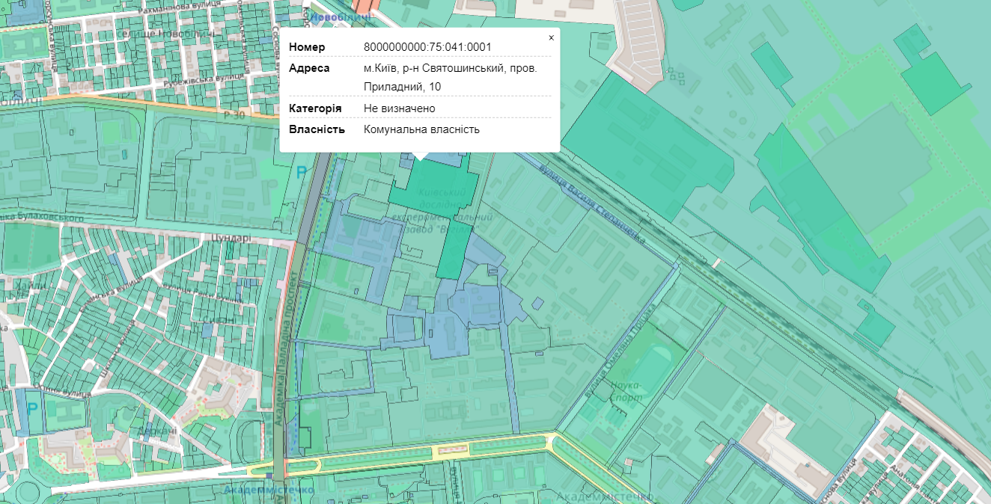
Task: Click the Номер label in popup
Action: (x=307, y=47)
